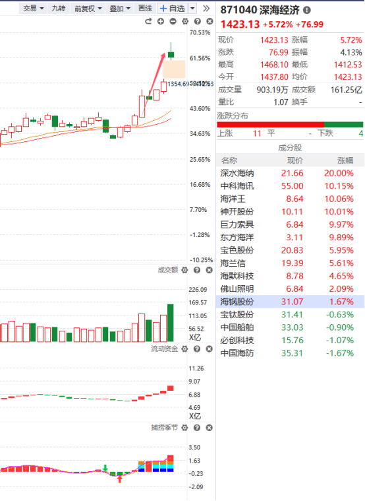This screenshot has width=365, height=501.
Task: Select 巨力索具 stock row
Action: [290, 224]
